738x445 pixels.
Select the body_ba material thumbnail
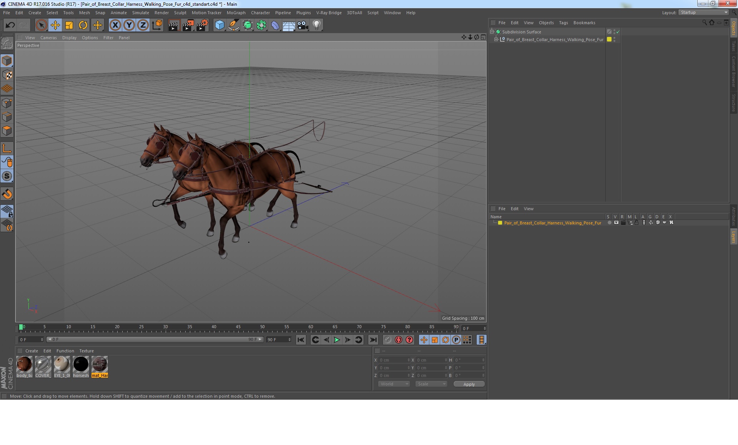click(x=24, y=367)
